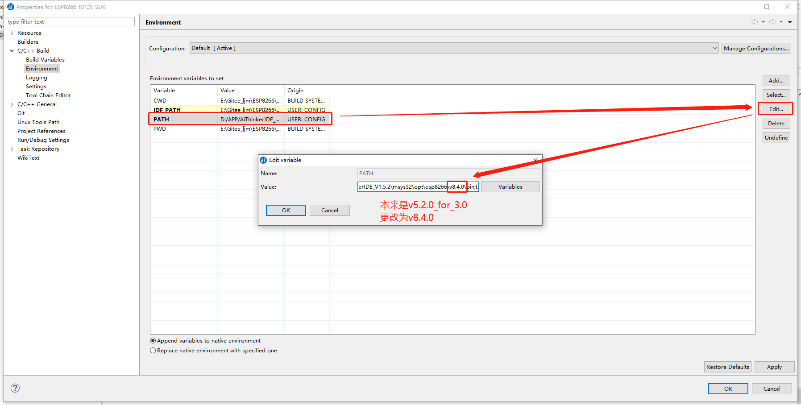This screenshot has width=801, height=405.
Task: Click the forward navigation arrow
Action: 772,21
